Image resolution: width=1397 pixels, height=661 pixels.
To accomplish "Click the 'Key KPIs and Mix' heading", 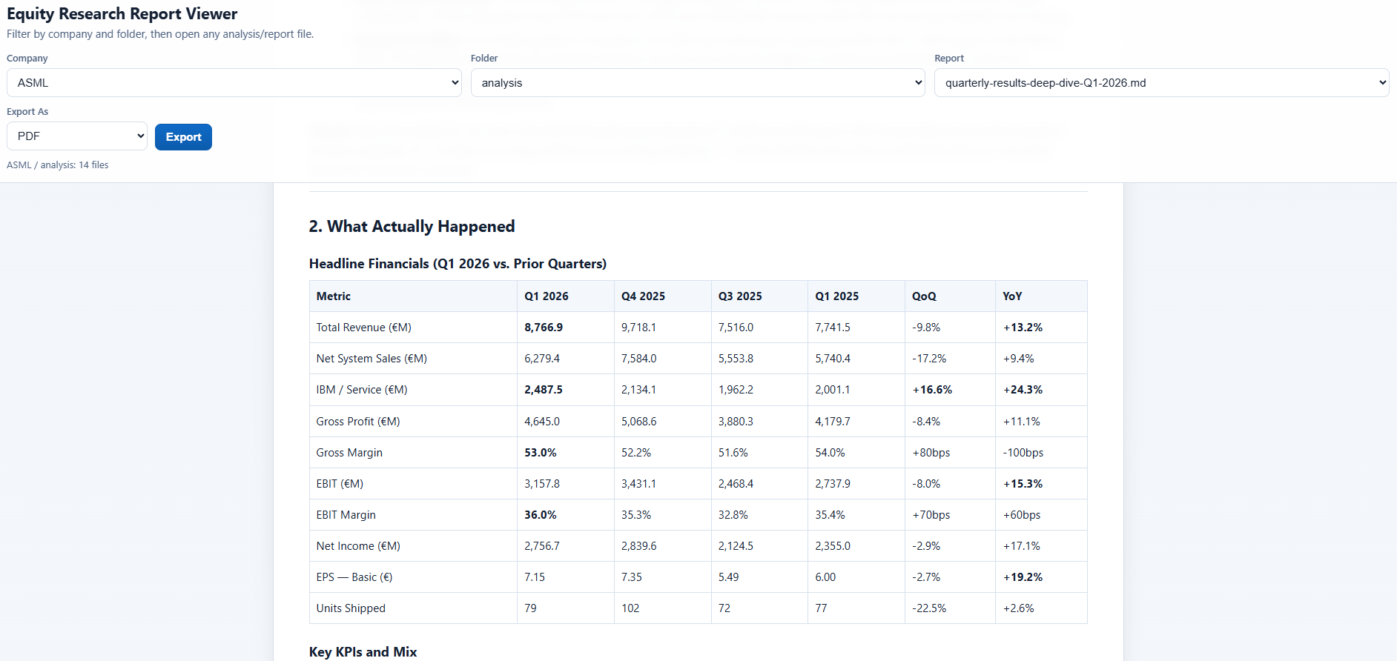I will [363, 652].
